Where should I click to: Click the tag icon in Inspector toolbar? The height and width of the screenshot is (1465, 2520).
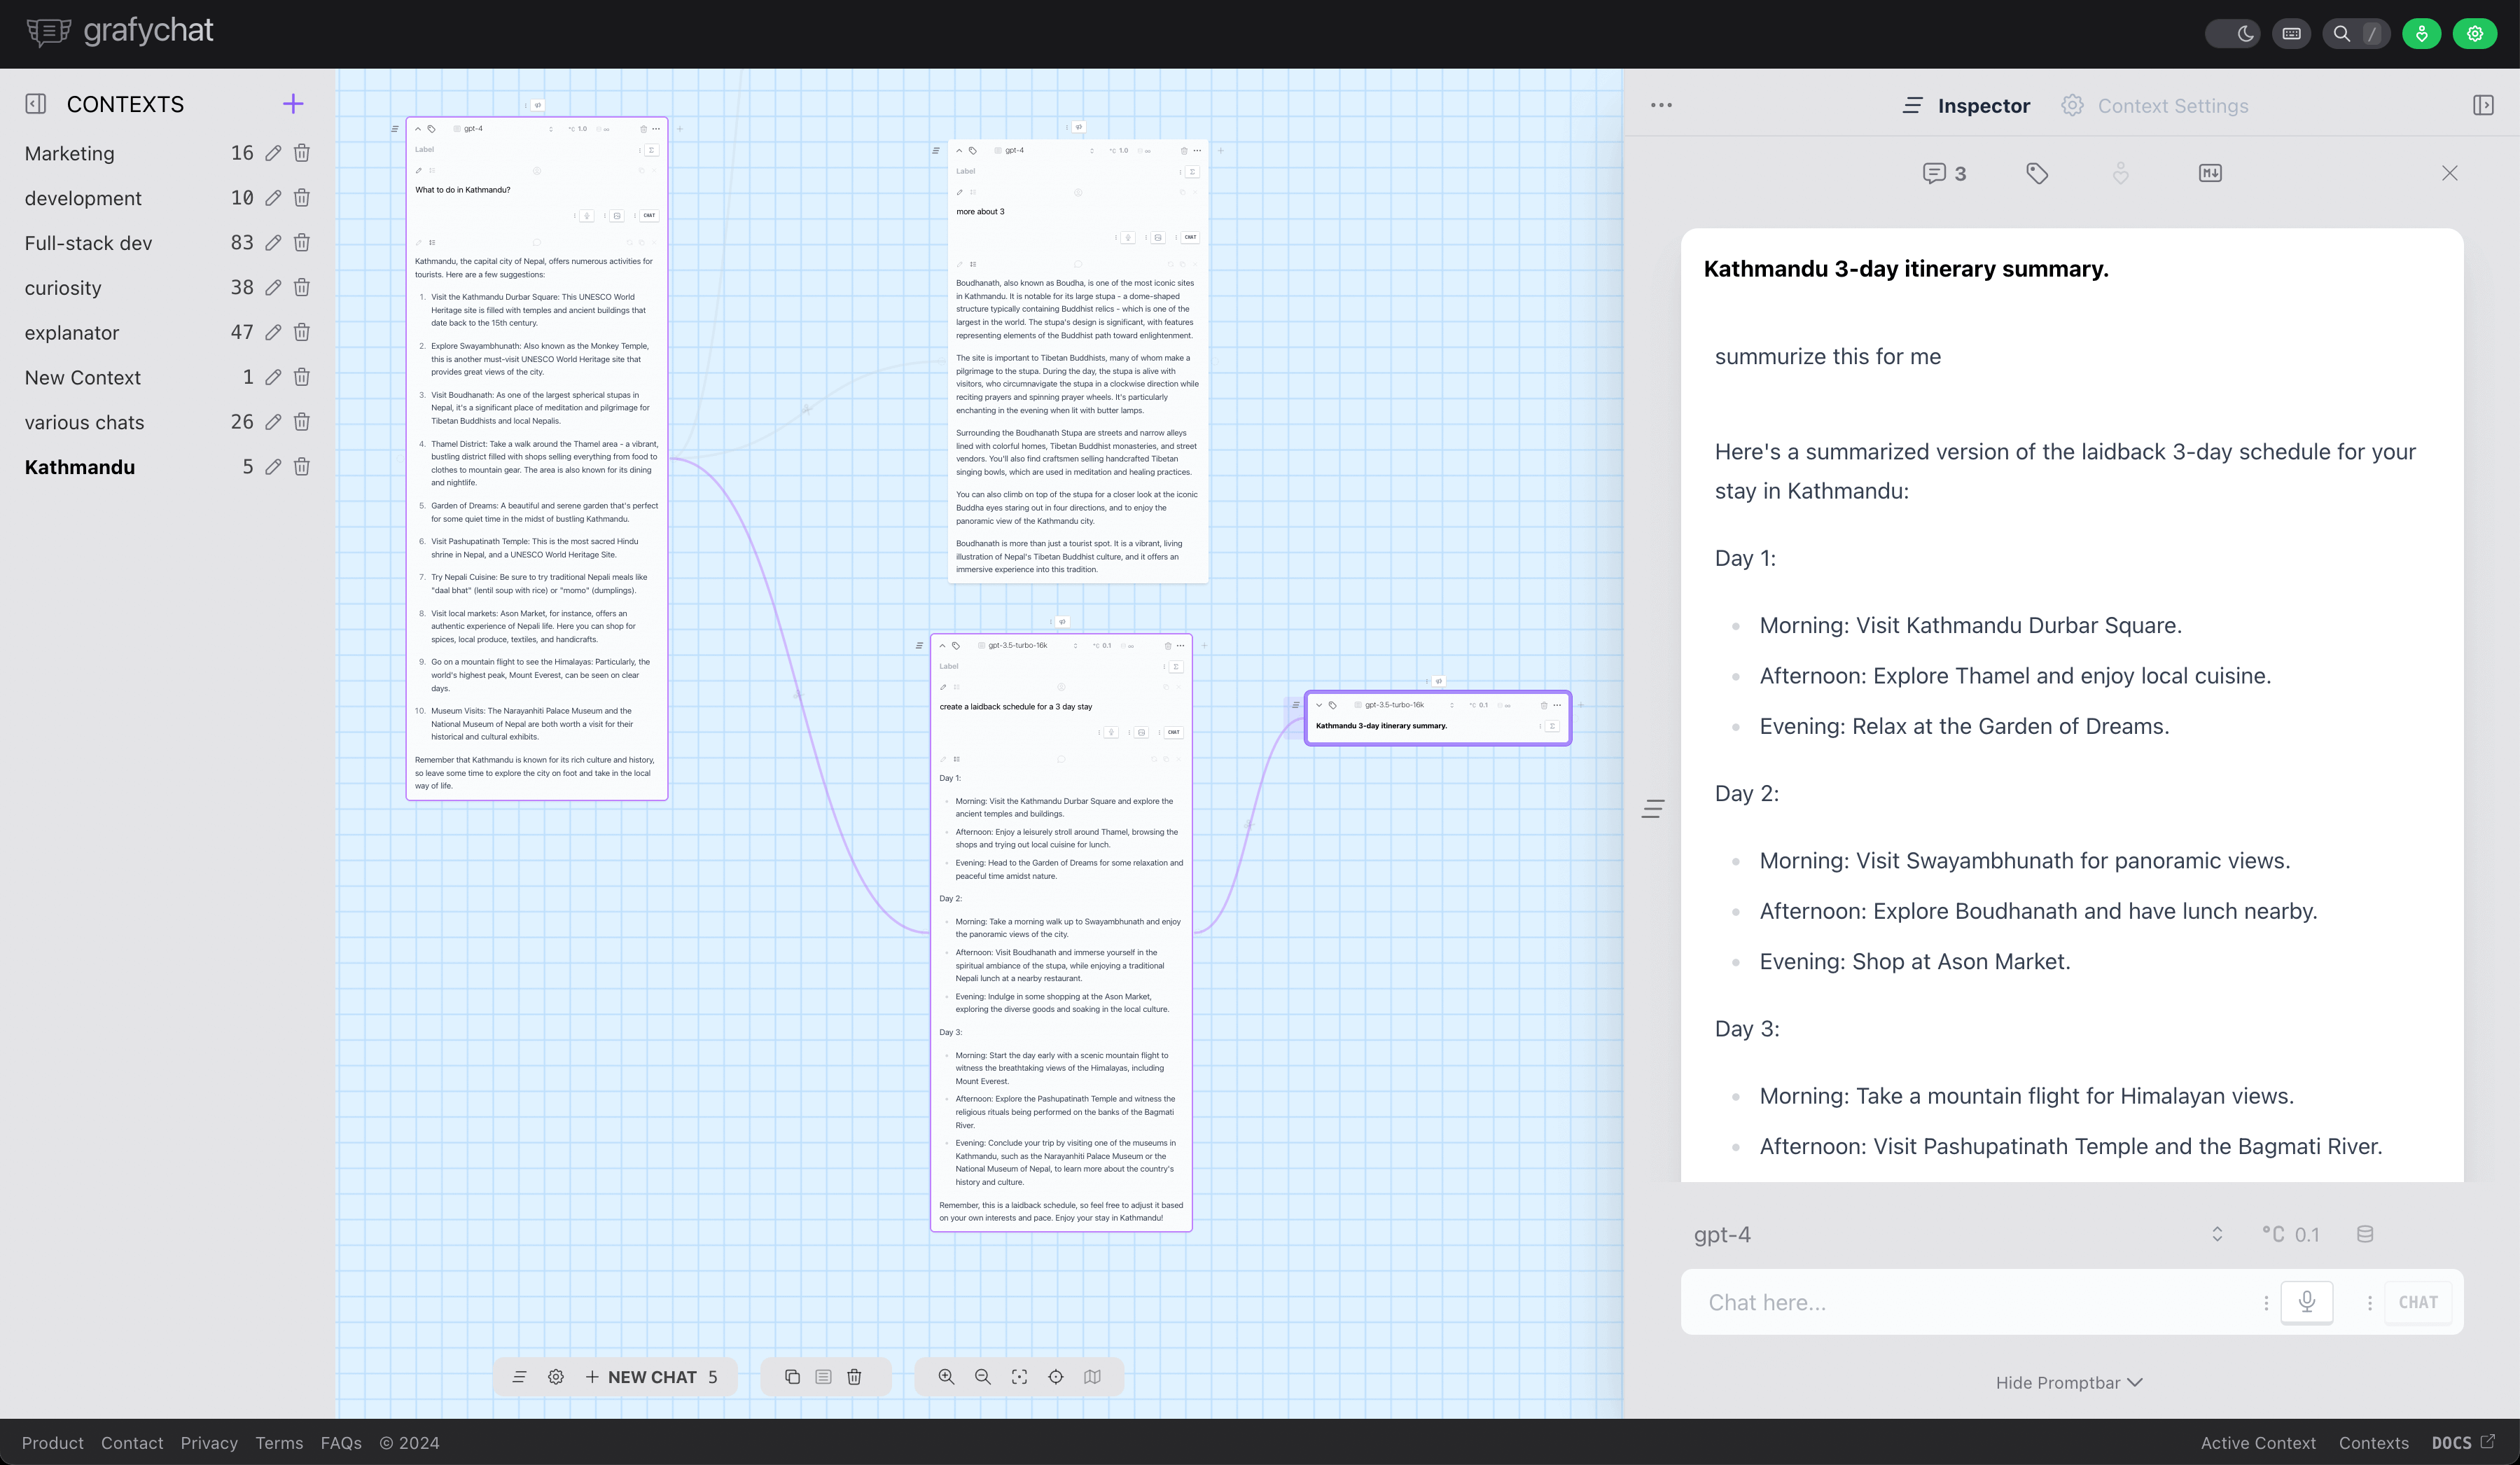(2037, 174)
